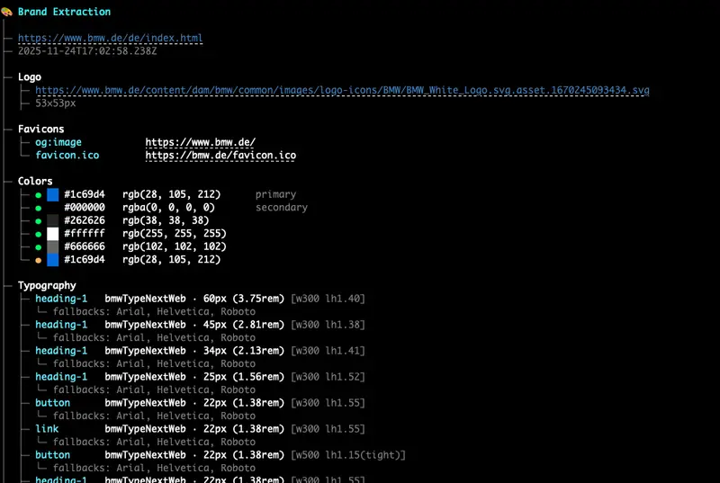720x483 pixels.
Task: Click the 2025-11-24 timestamp line
Action: point(87,51)
